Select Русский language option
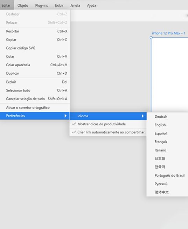 click(167, 184)
